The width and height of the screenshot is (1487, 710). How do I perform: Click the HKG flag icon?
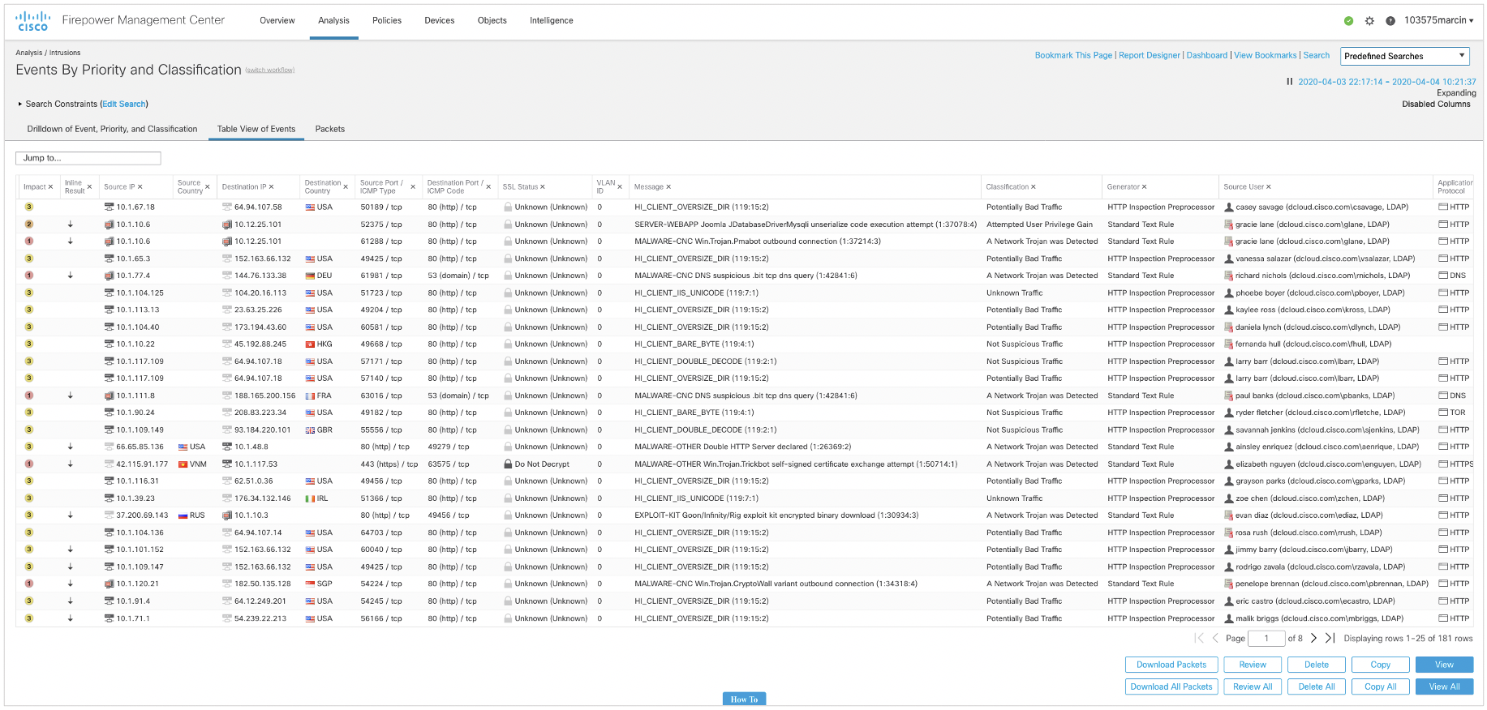point(310,344)
